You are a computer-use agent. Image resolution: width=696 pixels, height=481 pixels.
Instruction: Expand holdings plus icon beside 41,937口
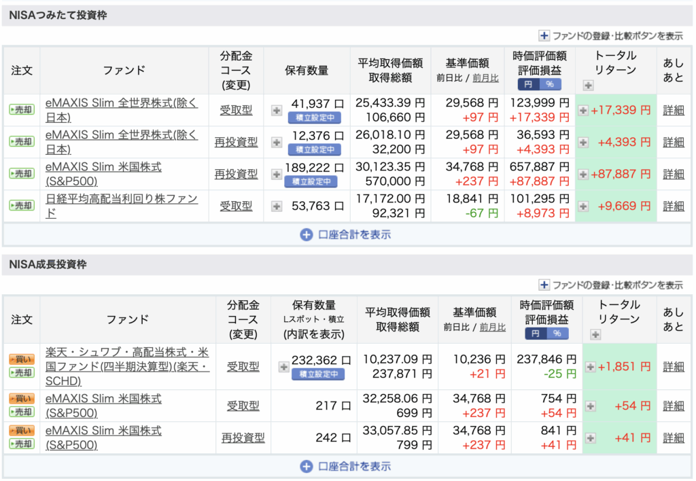[x=277, y=110]
